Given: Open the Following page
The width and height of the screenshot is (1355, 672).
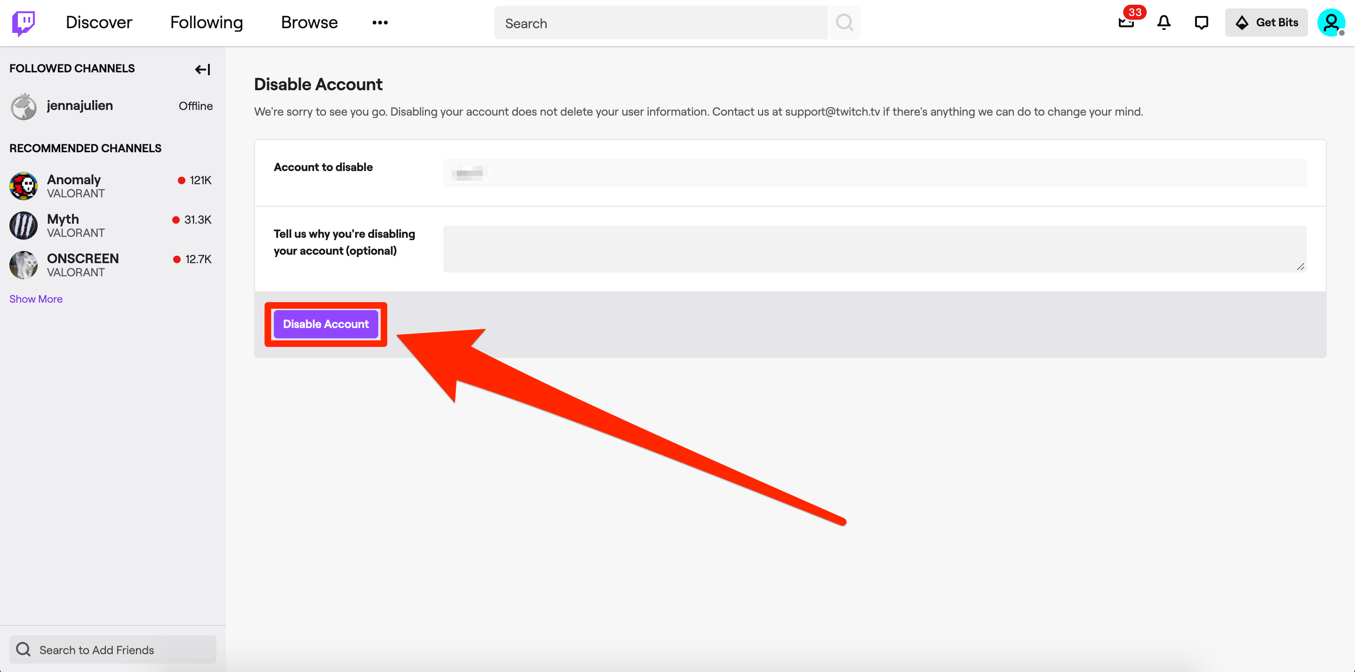Looking at the screenshot, I should (207, 23).
